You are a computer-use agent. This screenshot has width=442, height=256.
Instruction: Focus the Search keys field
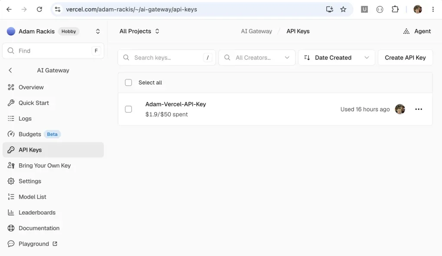point(167,58)
